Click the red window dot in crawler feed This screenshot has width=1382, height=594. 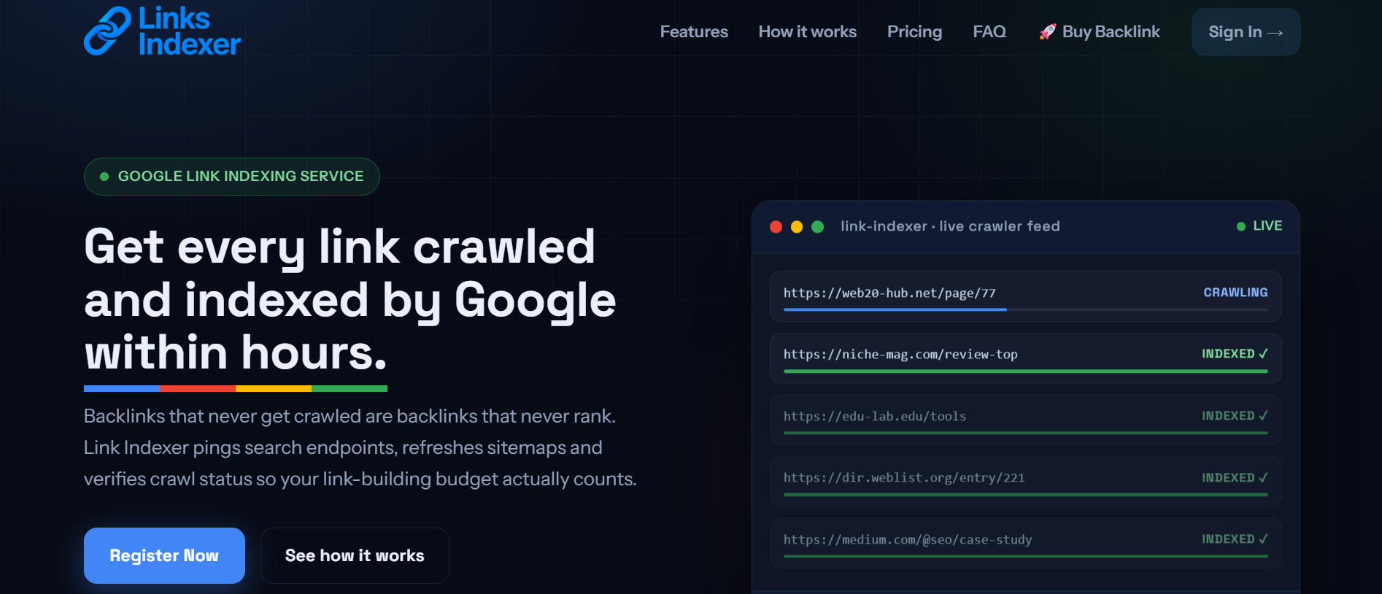pos(776,227)
